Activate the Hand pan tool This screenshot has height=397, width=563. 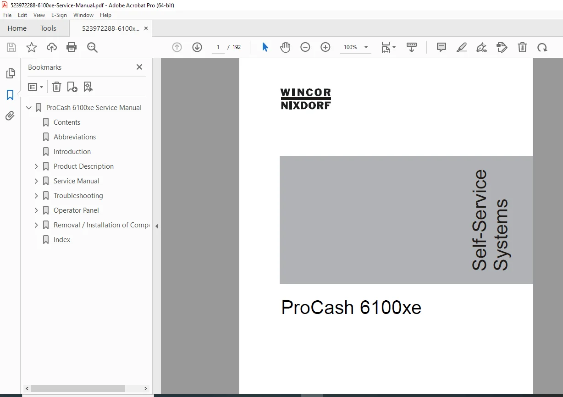(285, 47)
